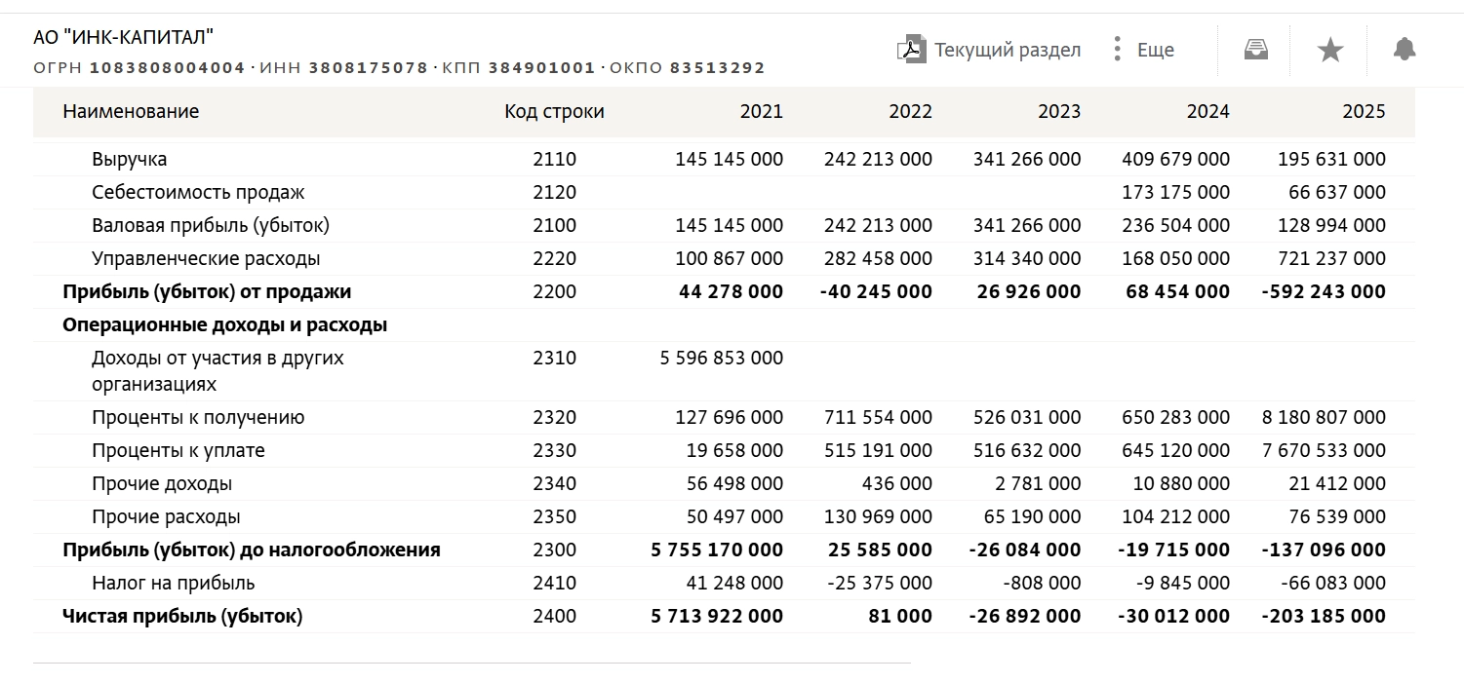
Task: Select the Наименование column header
Action: tap(131, 111)
